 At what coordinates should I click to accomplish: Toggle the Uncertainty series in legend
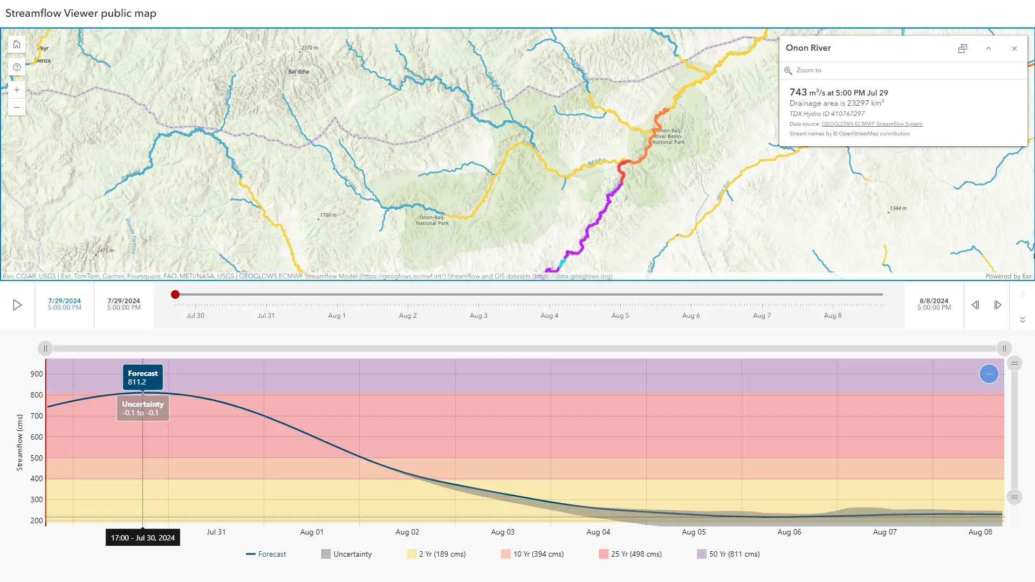[346, 554]
